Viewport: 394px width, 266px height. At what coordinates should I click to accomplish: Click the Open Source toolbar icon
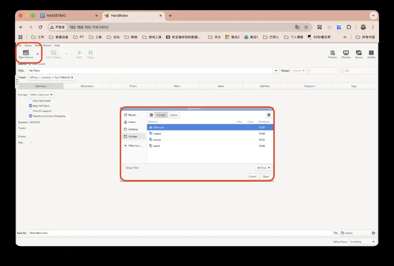pyautogui.click(x=26, y=53)
